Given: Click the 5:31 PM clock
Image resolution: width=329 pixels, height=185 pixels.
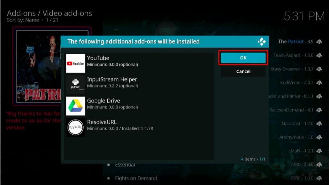Looking at the screenshot, I should point(304,16).
